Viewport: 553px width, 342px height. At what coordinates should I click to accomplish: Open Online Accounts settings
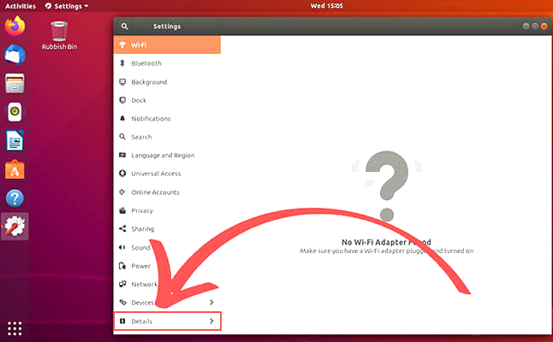[167, 192]
